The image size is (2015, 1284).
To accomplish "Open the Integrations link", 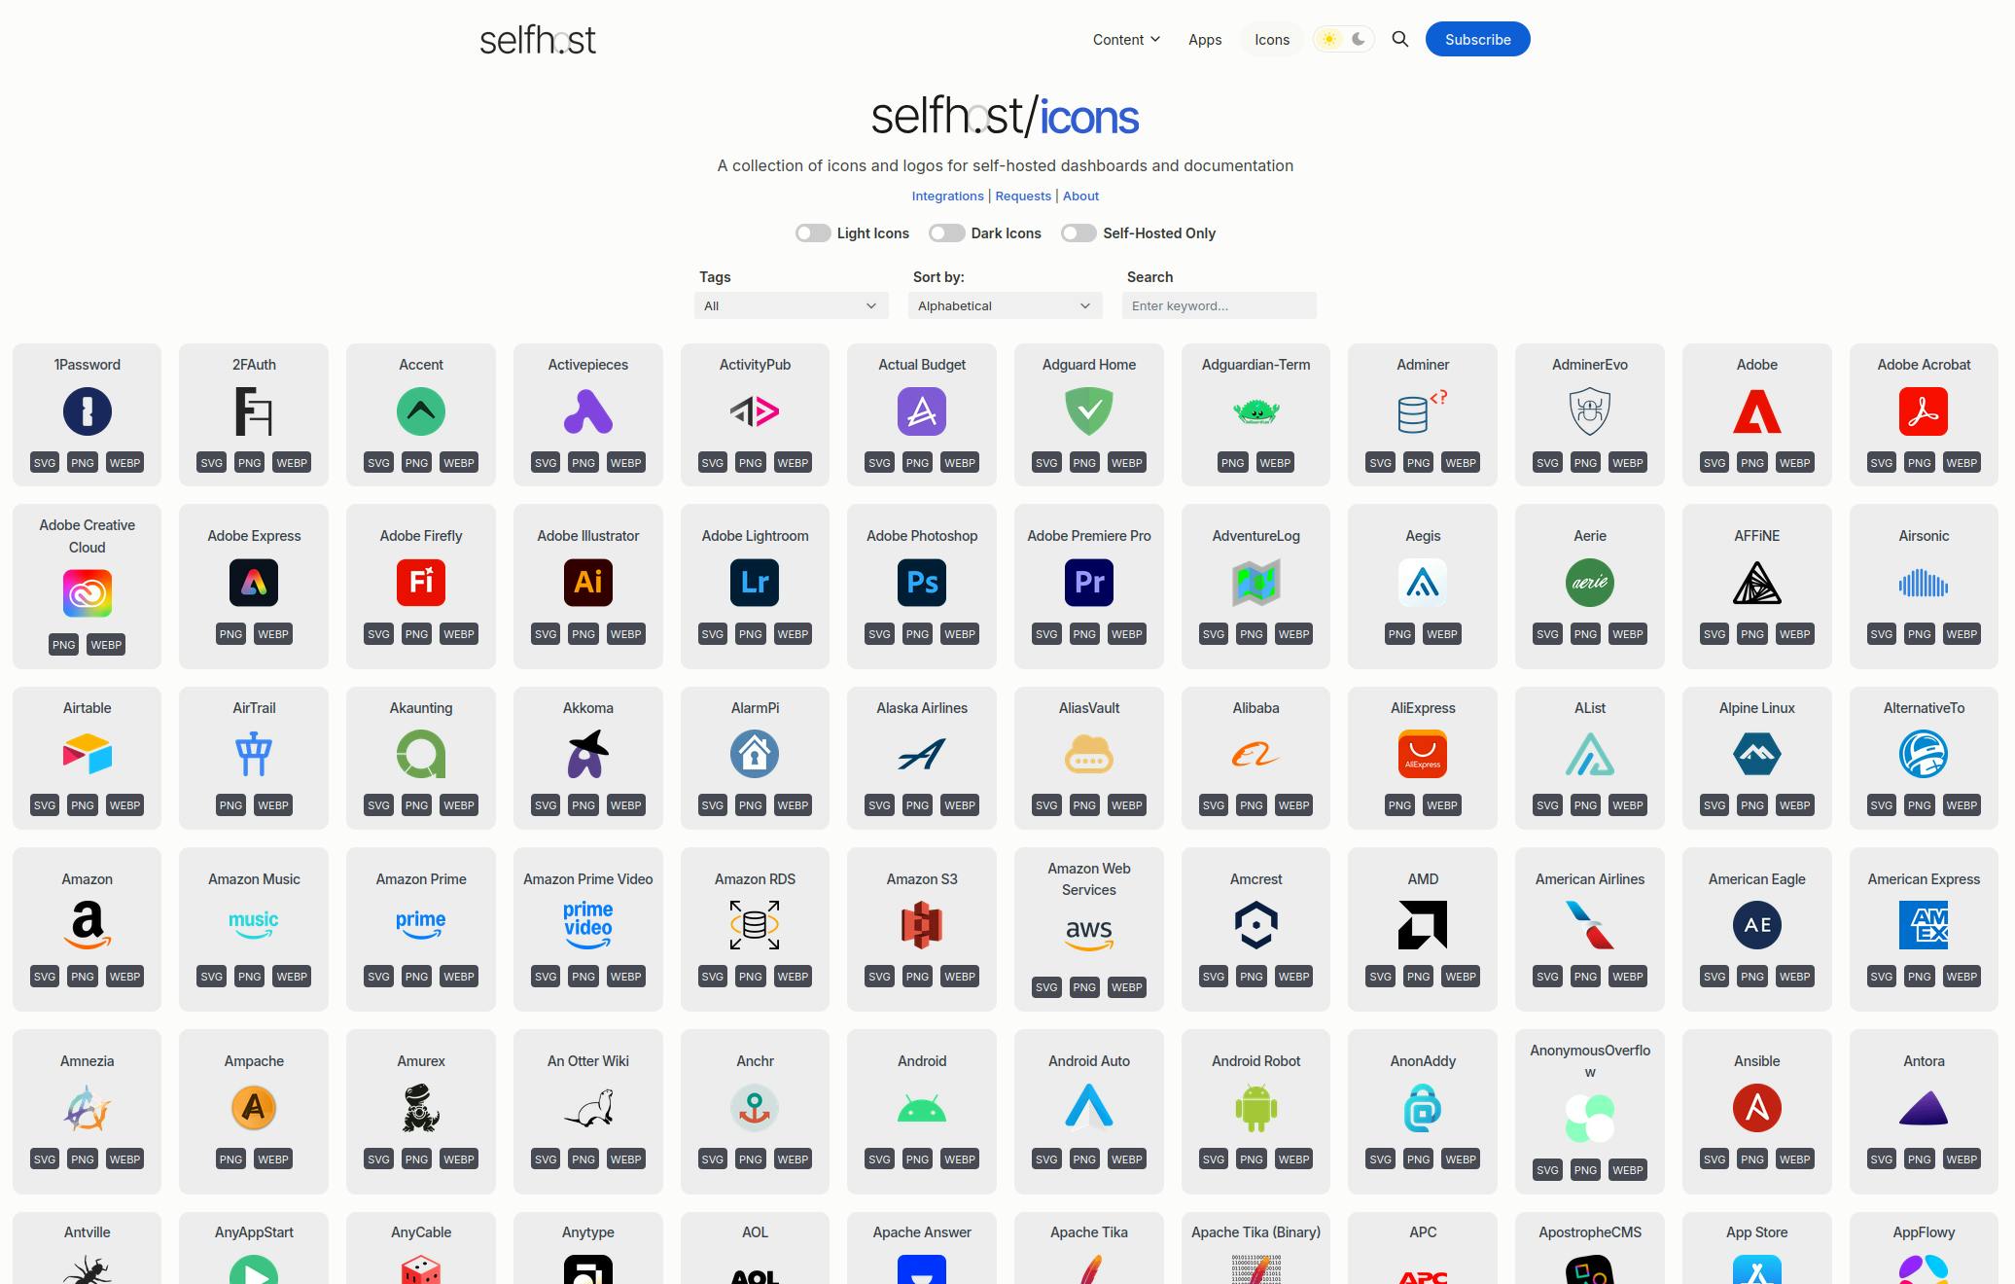I will point(947,196).
